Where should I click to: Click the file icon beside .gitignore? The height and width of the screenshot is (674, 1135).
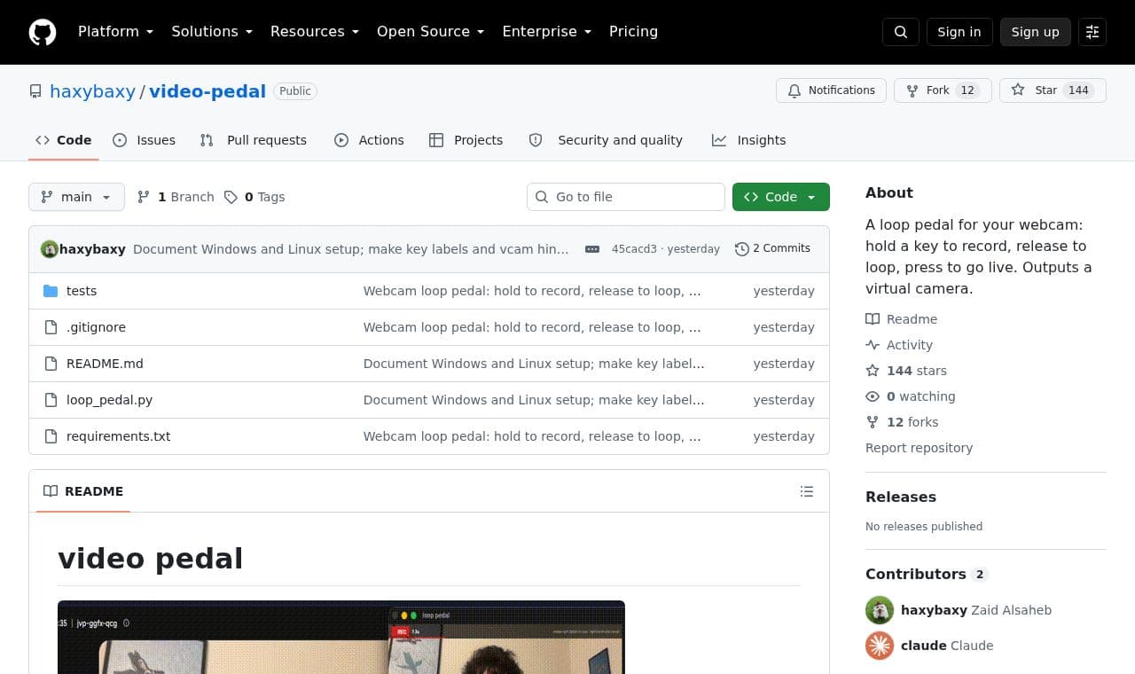point(51,327)
